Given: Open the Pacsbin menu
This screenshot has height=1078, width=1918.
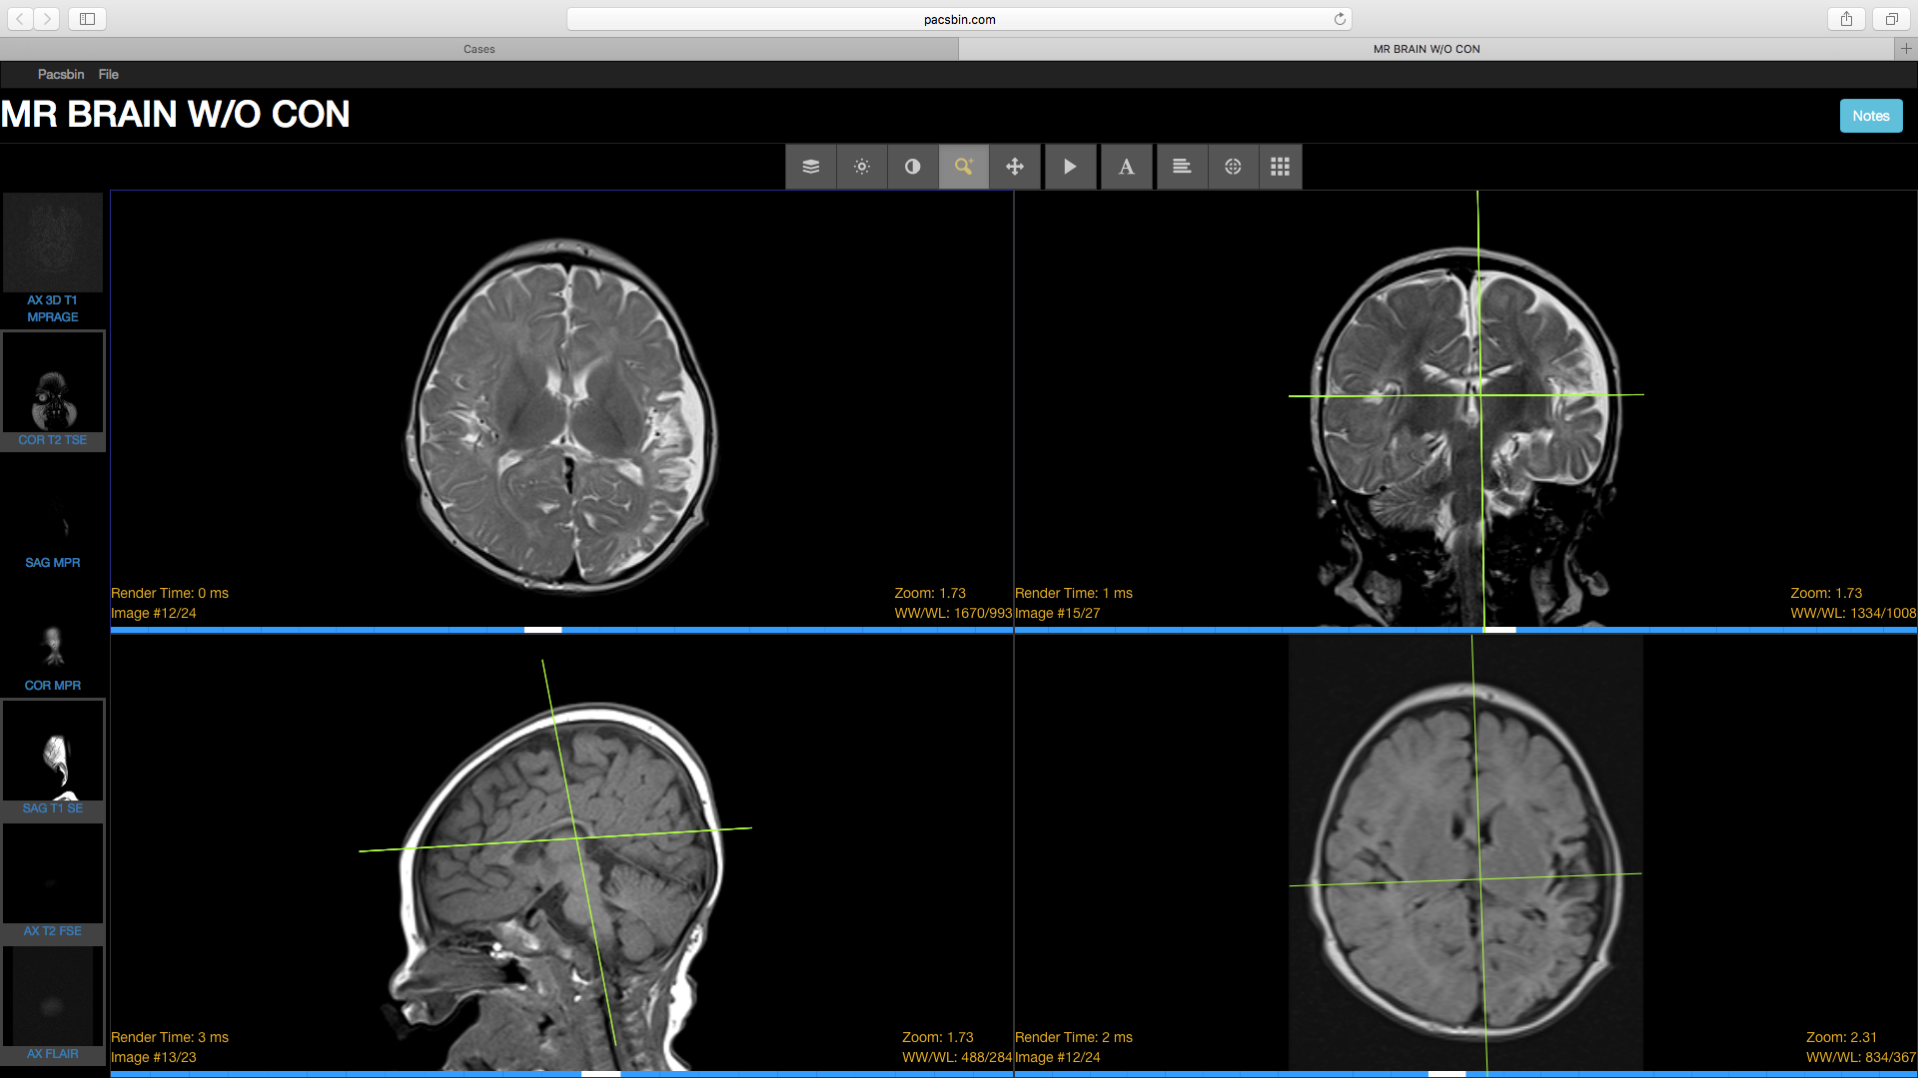Looking at the screenshot, I should pos(61,74).
